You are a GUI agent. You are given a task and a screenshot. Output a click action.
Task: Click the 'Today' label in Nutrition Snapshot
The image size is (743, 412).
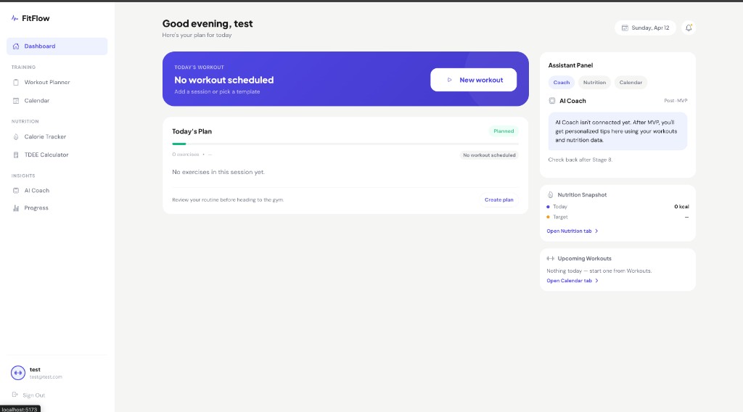point(559,207)
